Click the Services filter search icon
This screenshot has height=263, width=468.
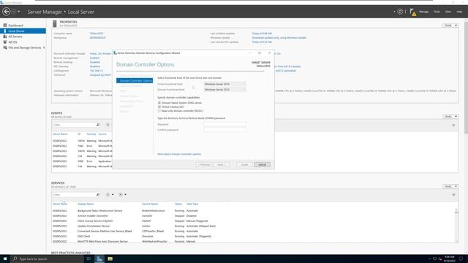[x=98, y=195]
